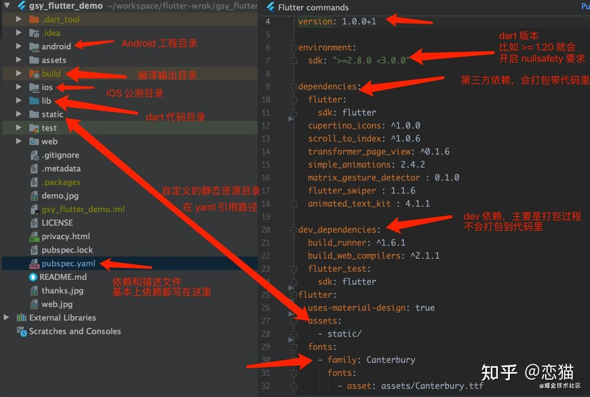
Task: Expand the assets folder arrow
Action: pyautogui.click(x=18, y=60)
